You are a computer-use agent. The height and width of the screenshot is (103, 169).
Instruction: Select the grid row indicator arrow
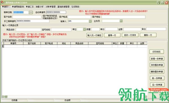point(3,46)
